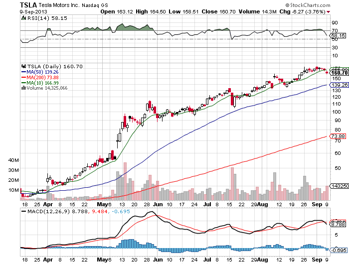This screenshot has width=349, height=264.
Task: Click the Chg -6.27 (-3.76%) value
Action: pos(303,12)
